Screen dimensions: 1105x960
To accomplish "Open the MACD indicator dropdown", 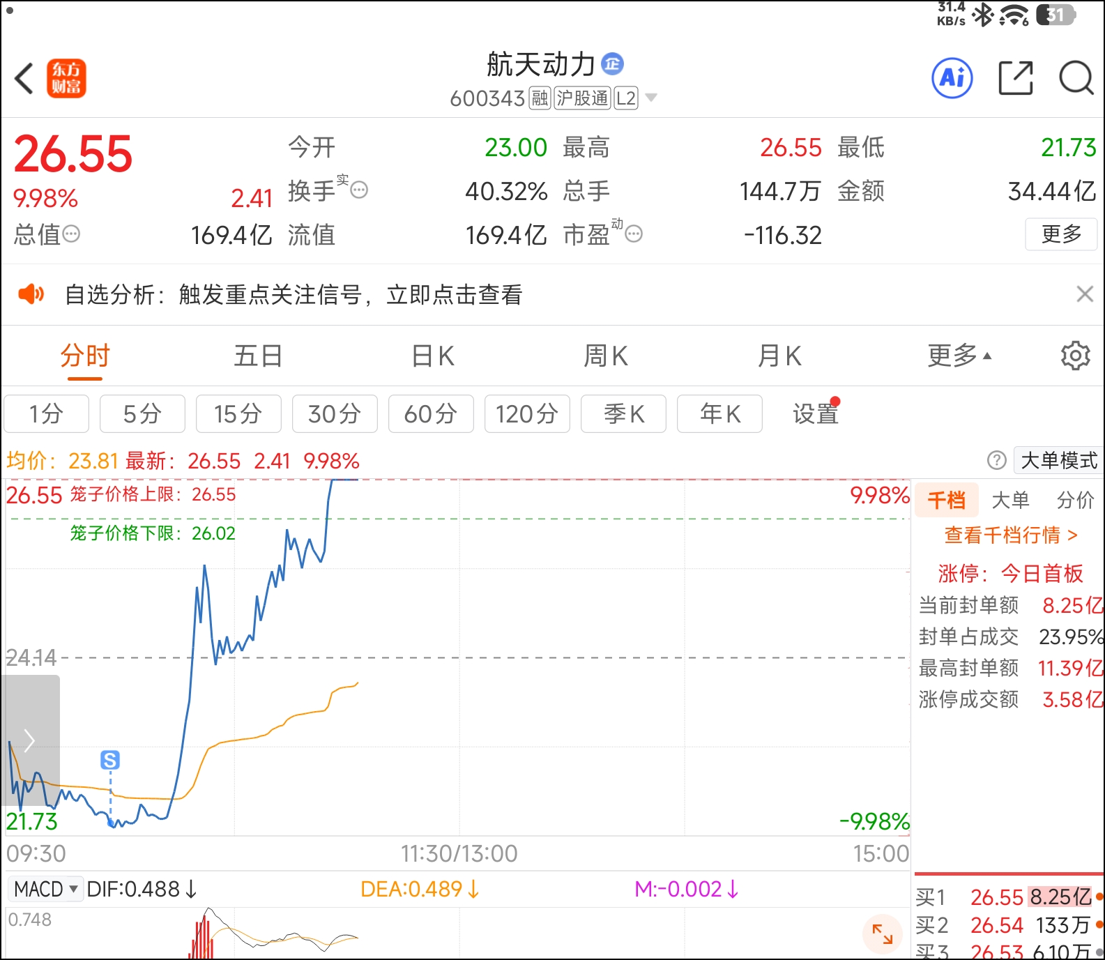I will pos(46,889).
